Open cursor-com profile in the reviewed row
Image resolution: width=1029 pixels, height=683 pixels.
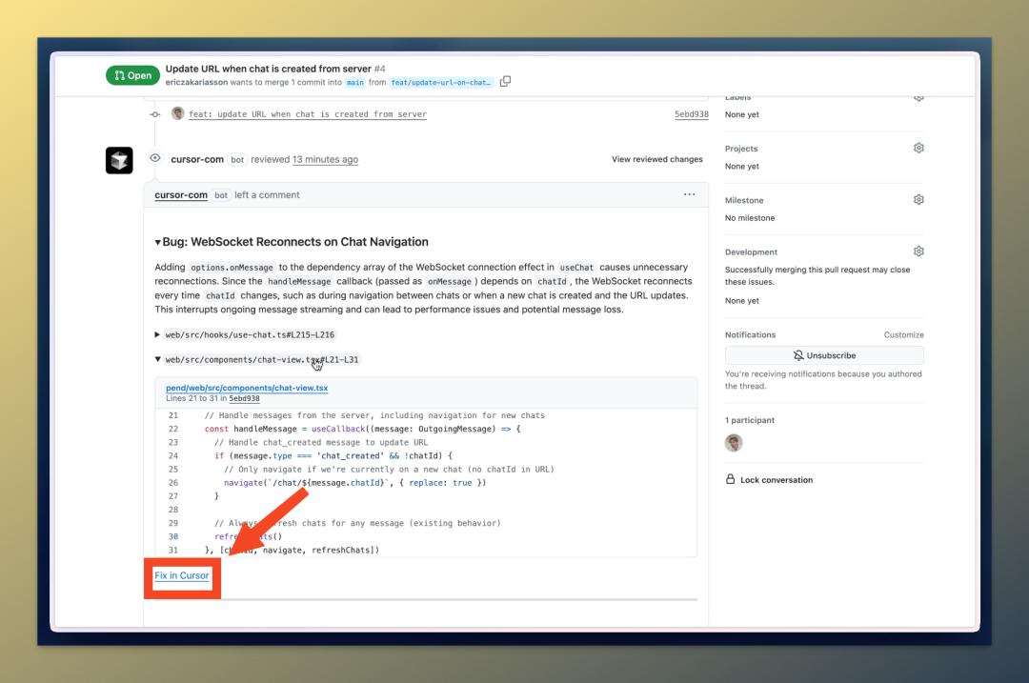(x=197, y=159)
